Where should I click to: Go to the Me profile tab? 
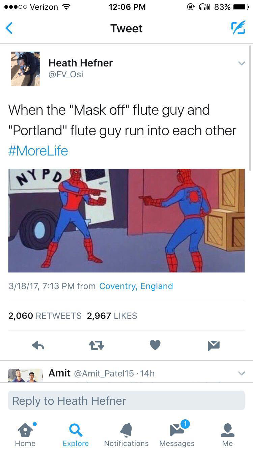[227, 434]
